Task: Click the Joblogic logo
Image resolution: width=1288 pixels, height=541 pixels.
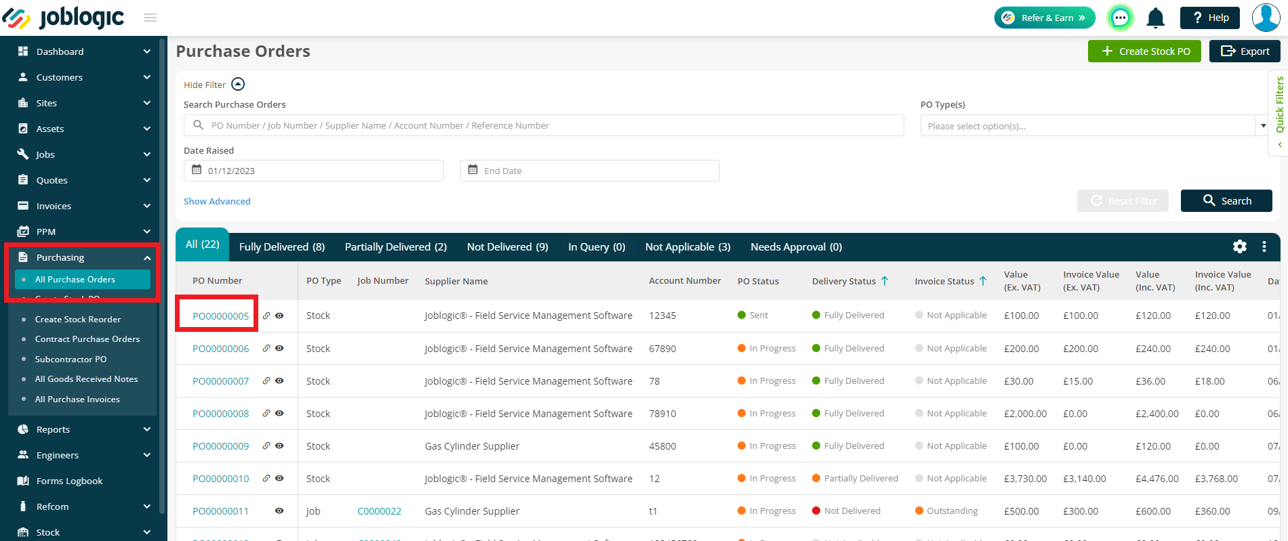Action: point(64,18)
